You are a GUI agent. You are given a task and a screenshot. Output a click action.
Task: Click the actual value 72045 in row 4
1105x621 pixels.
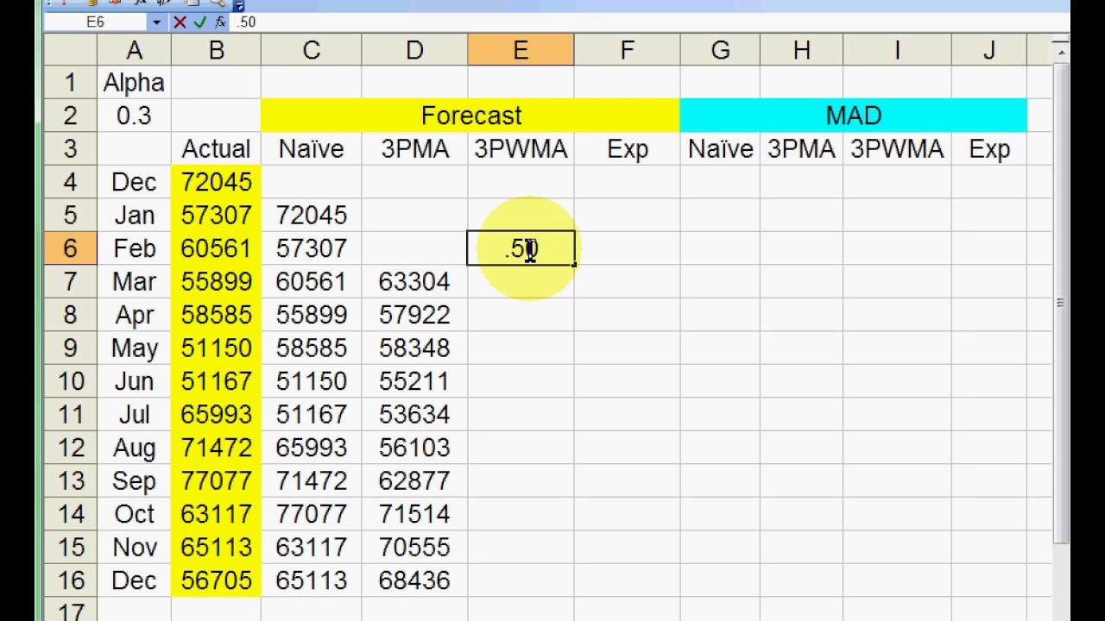tap(216, 182)
